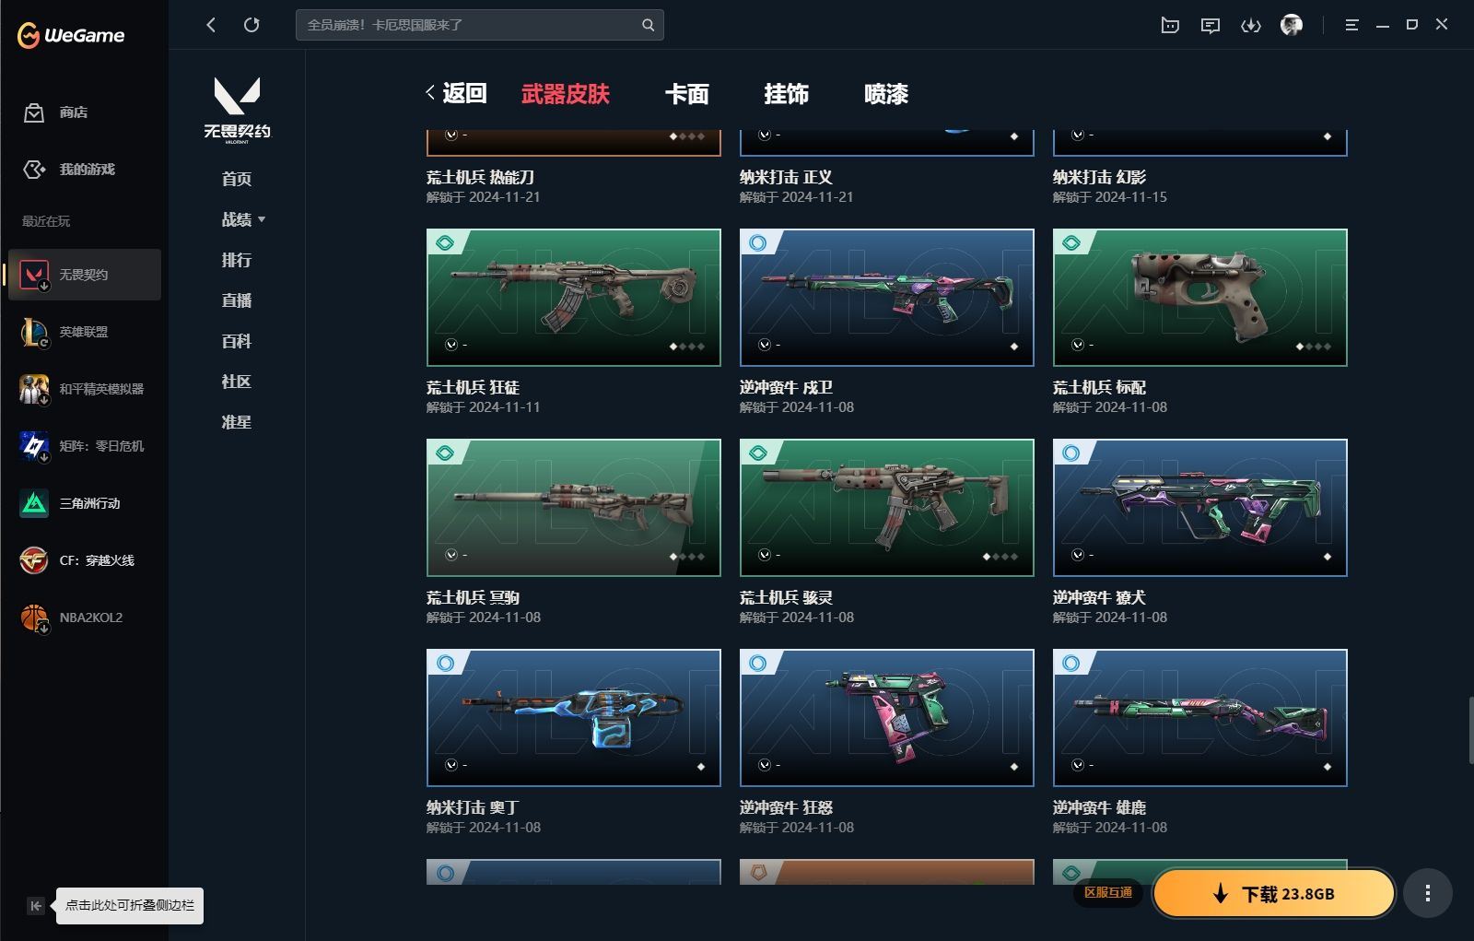Screen dimensions: 1474x941
Task: Click the user avatar icon
Action: (x=1291, y=25)
